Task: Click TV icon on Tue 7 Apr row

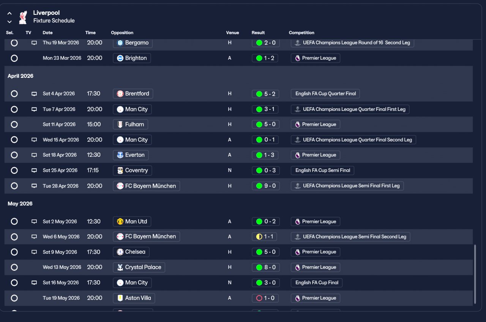Action: click(x=34, y=109)
